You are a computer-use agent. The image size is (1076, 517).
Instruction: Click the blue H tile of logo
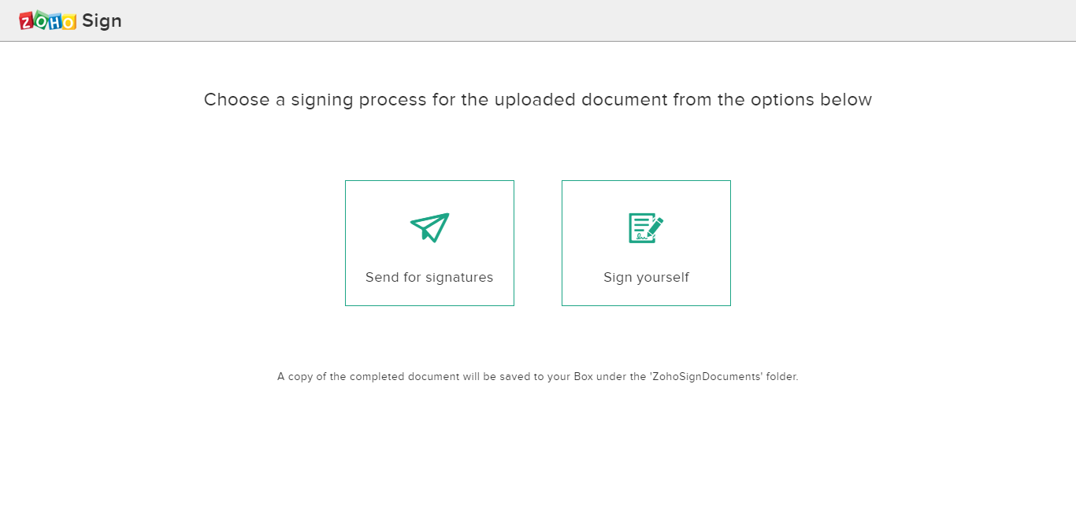54,21
